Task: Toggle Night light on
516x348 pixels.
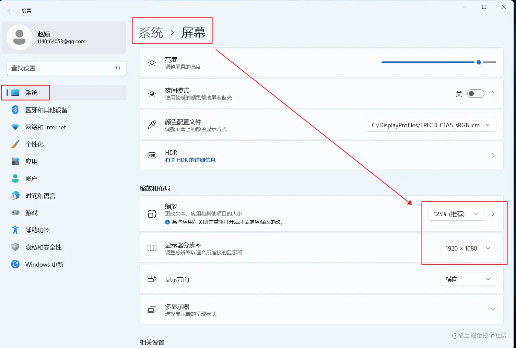Action: pos(476,93)
